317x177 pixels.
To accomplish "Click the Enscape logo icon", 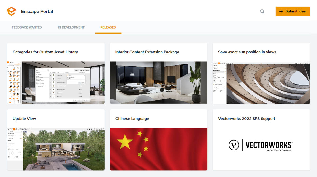I will click(x=11, y=11).
